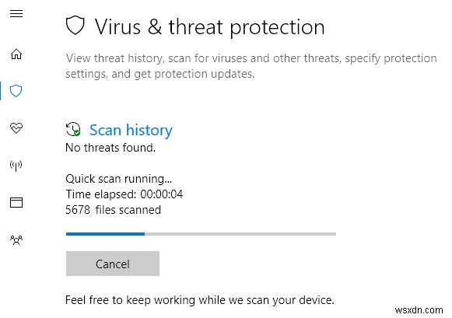452x318 pixels.
Task: Open App & browser control window icon
Action: (x=16, y=202)
